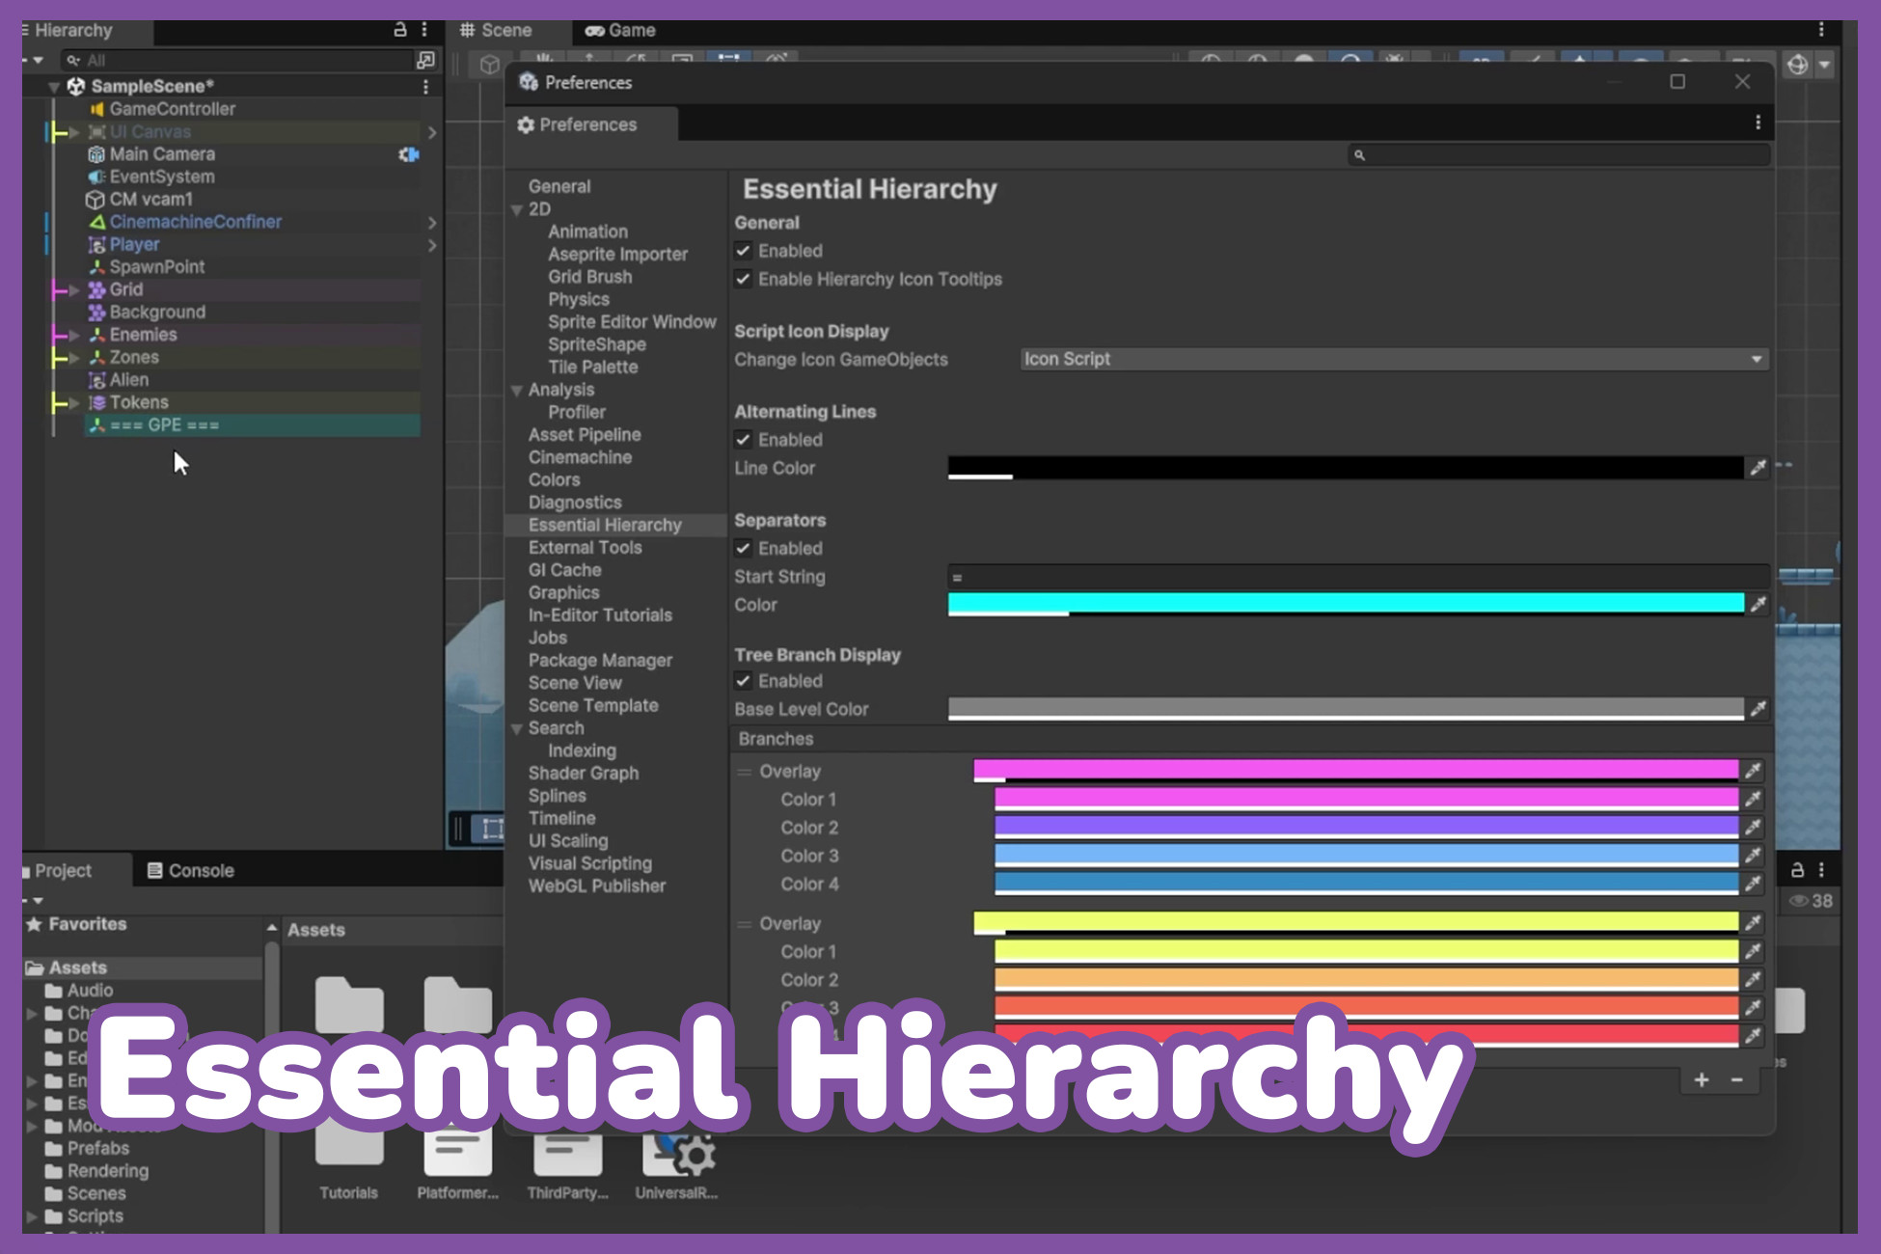Open Hierarchy panel three-dot options menu
This screenshot has width=1881, height=1254.
pos(424,30)
